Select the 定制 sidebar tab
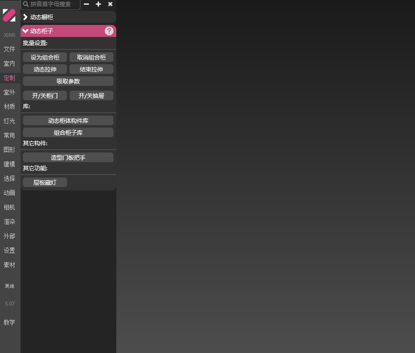This screenshot has height=353, width=415. point(10,78)
